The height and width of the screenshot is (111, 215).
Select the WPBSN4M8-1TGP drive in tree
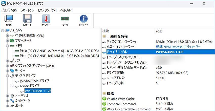(37, 91)
